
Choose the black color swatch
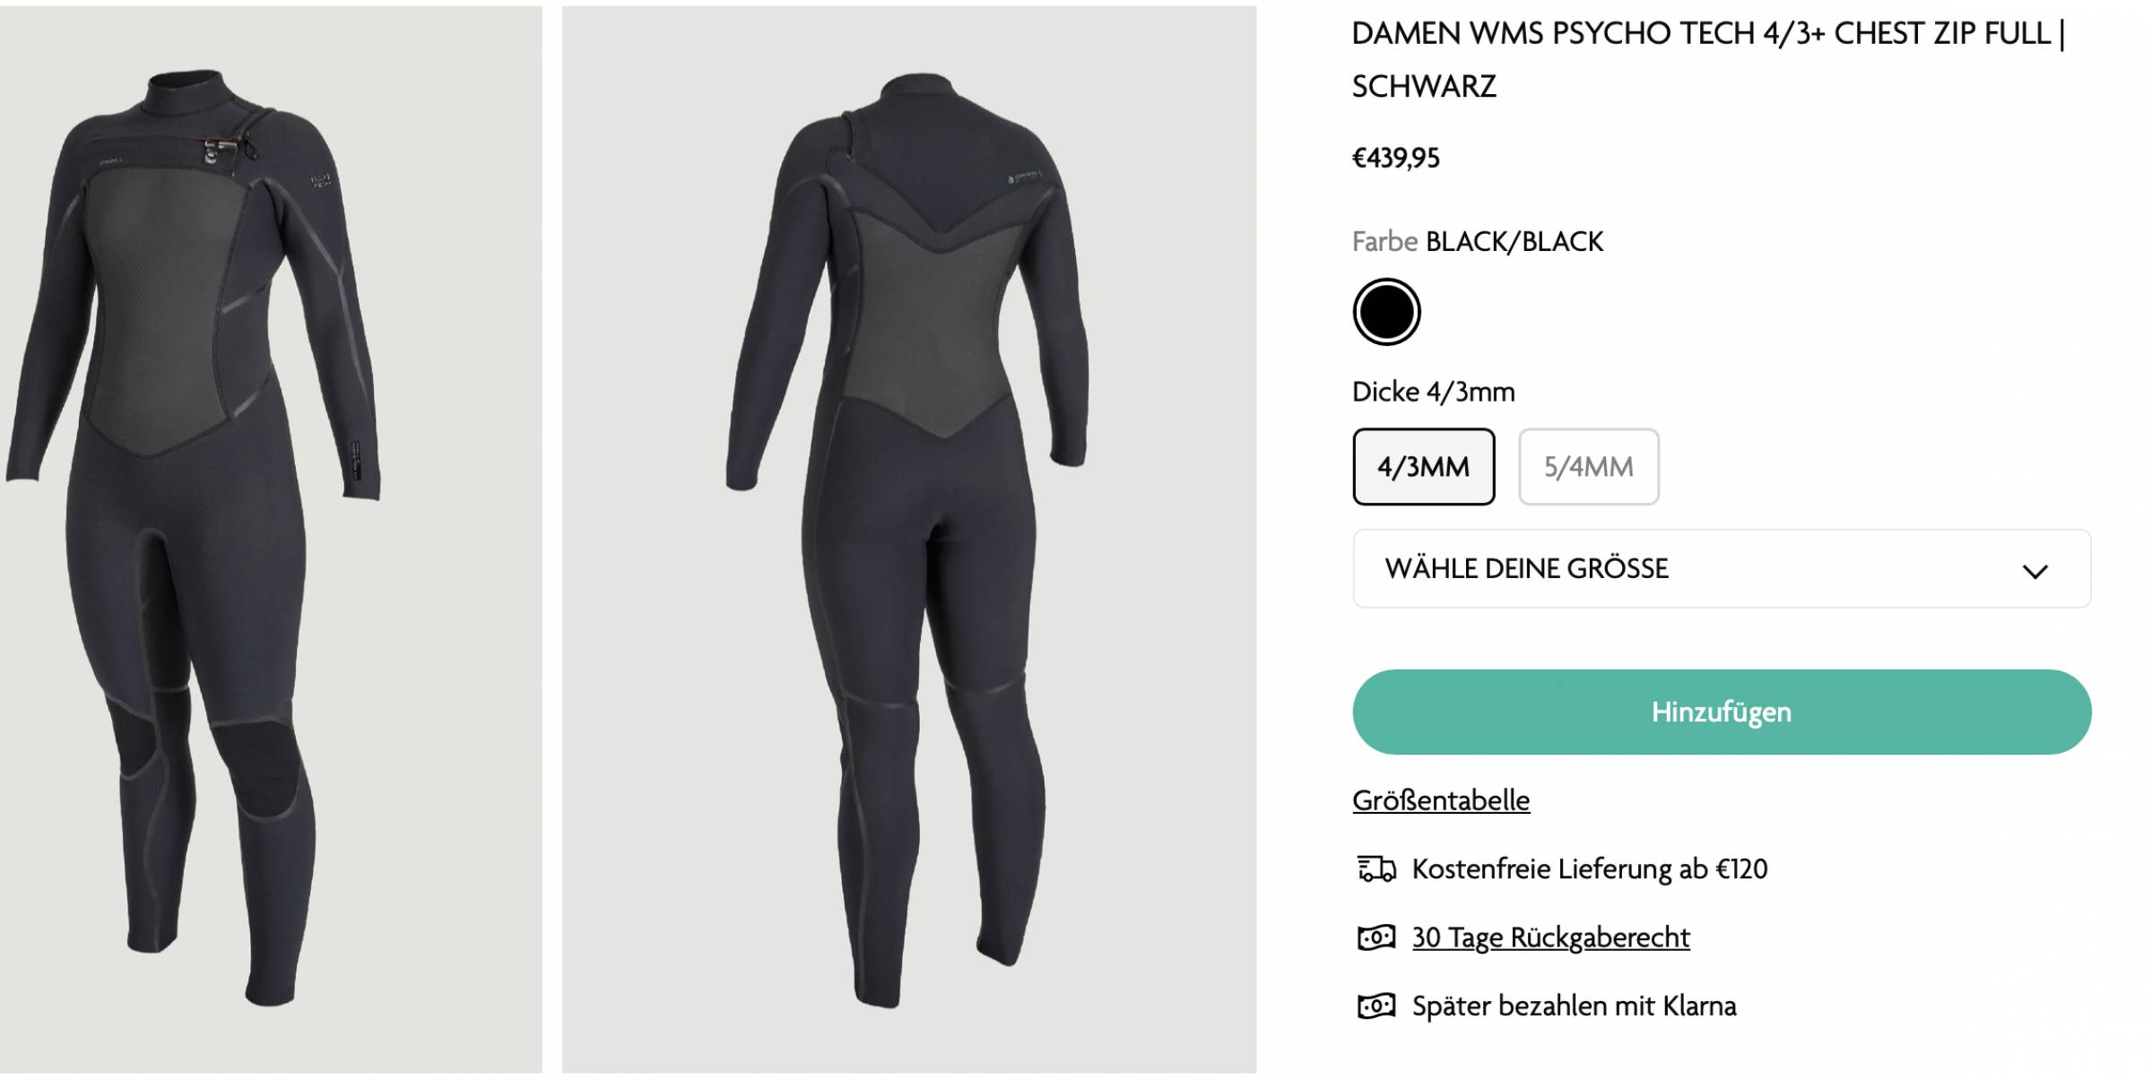click(1386, 312)
